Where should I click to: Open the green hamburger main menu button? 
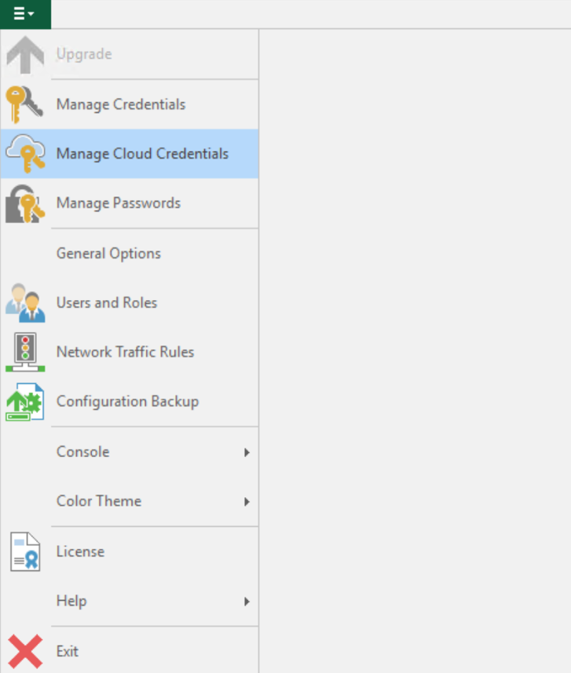[x=25, y=14]
